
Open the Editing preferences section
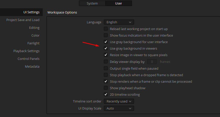(34, 28)
